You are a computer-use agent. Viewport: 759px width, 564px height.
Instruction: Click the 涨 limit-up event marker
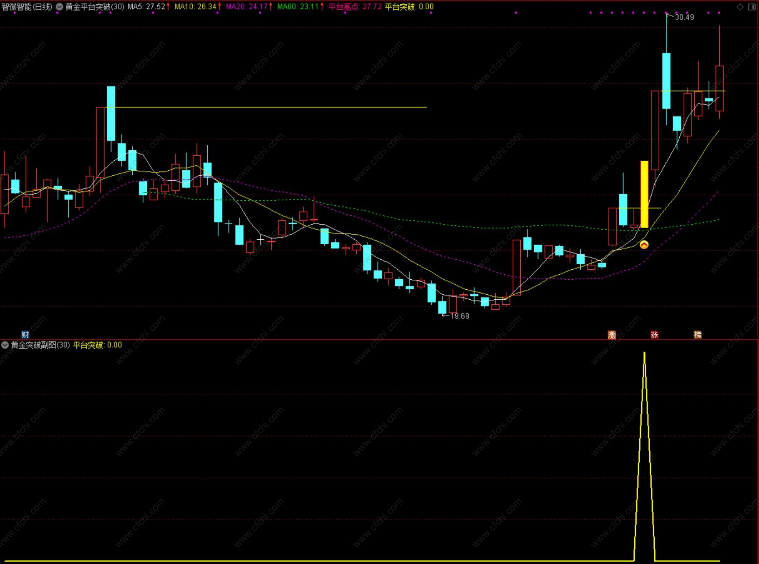pos(654,334)
